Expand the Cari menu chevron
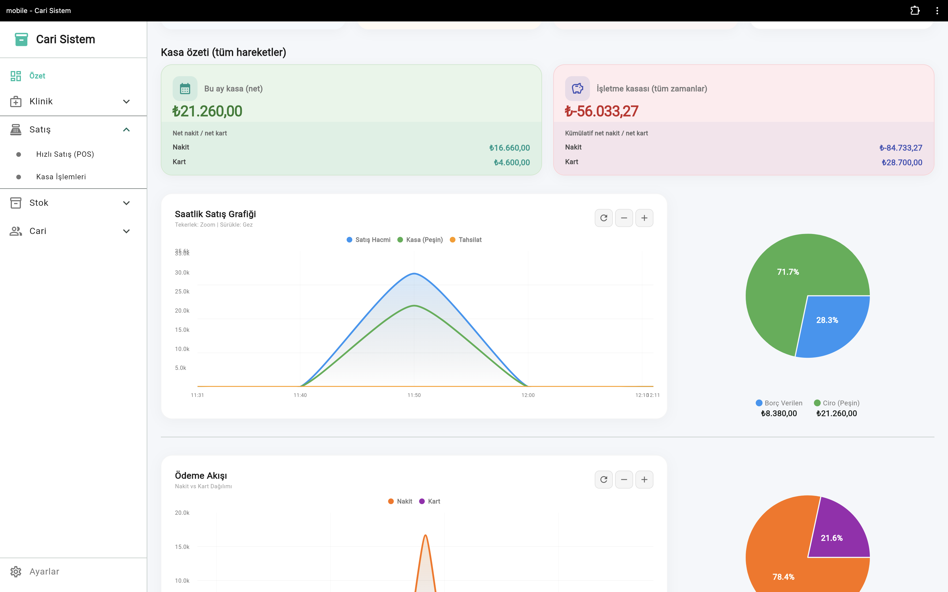This screenshot has width=948, height=592. coord(126,231)
